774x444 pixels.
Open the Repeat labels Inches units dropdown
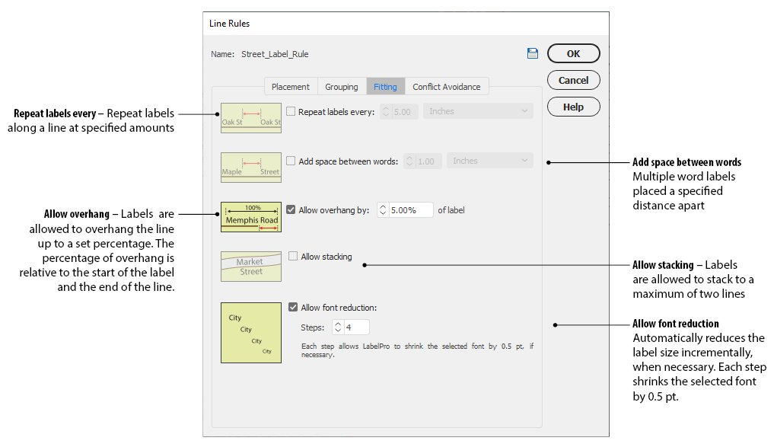(478, 111)
